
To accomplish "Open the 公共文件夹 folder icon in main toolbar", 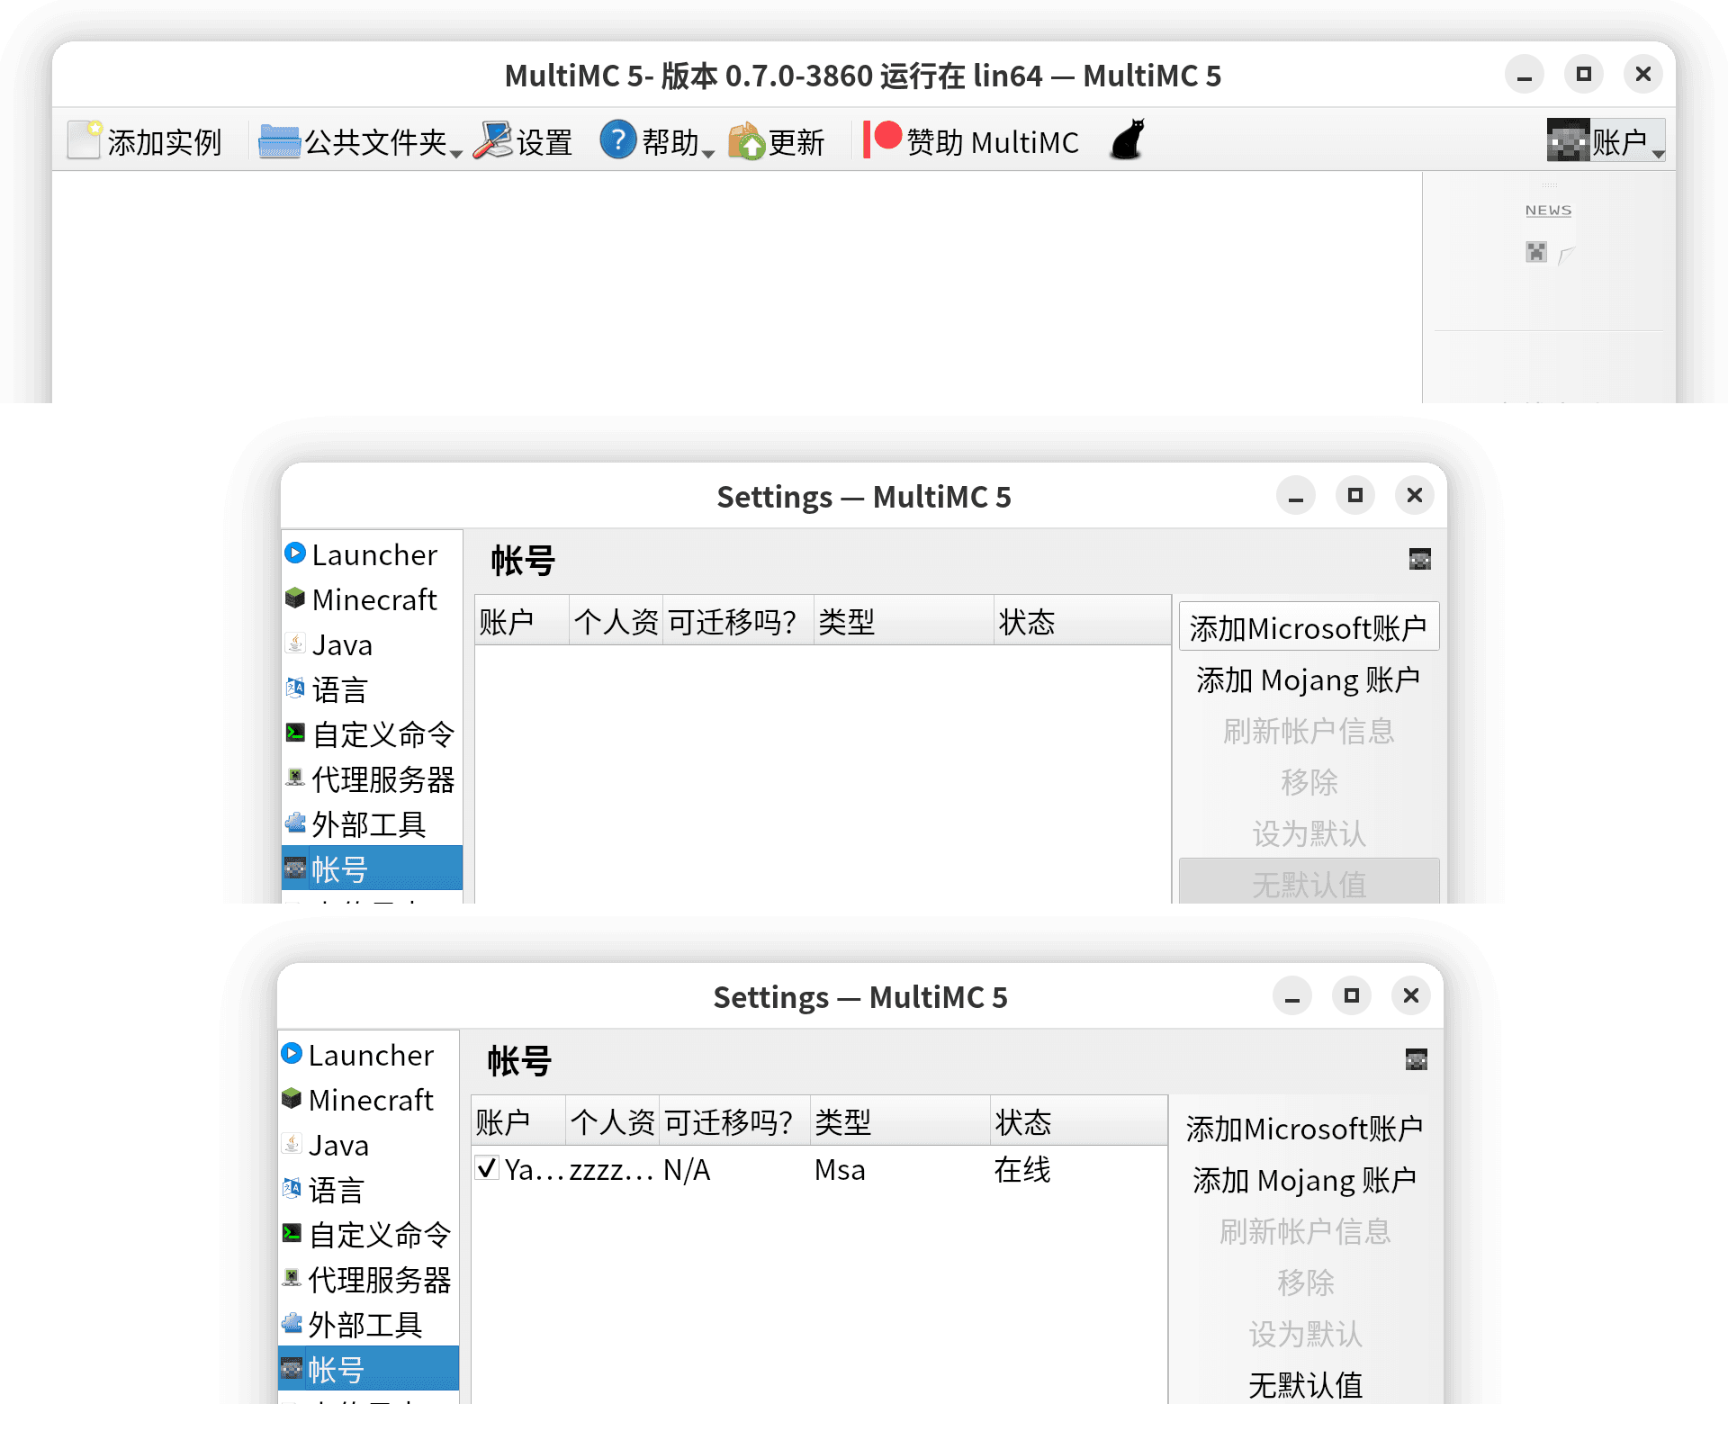I will pyautogui.click(x=279, y=140).
